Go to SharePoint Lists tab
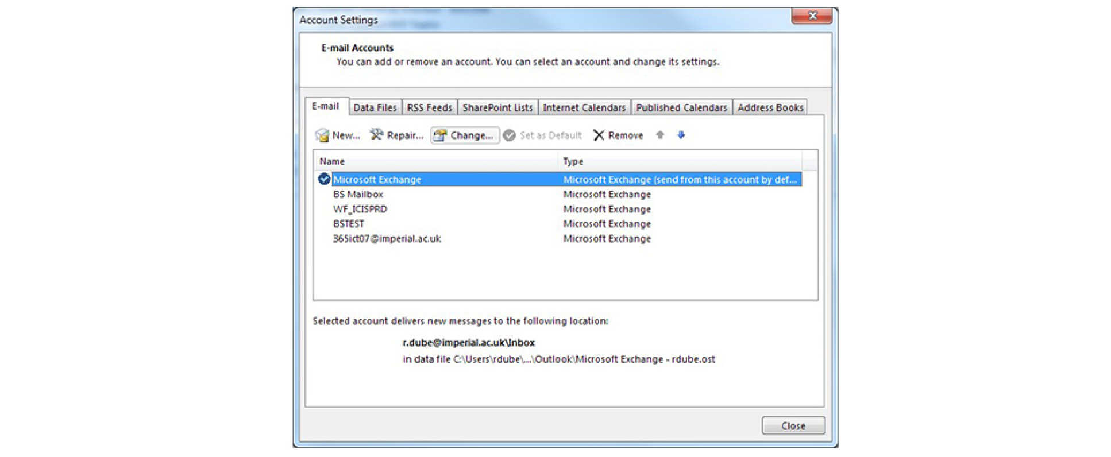 [497, 107]
